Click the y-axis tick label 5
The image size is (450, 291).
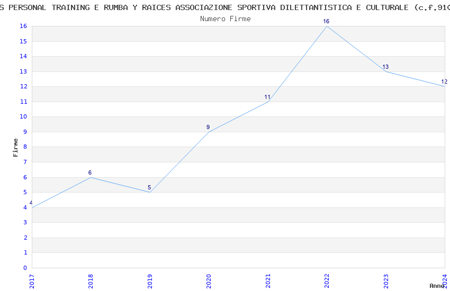(x=25, y=192)
